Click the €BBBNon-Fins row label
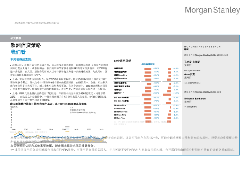The image size is (250, 187). [122, 112]
